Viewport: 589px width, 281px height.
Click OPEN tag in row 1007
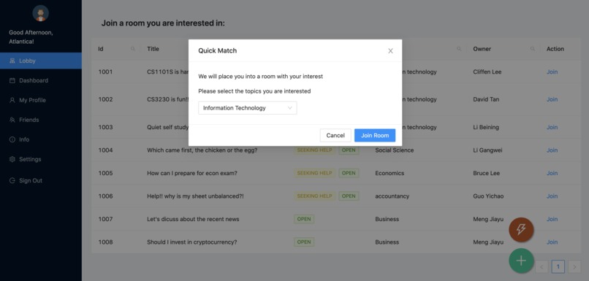pyautogui.click(x=304, y=219)
